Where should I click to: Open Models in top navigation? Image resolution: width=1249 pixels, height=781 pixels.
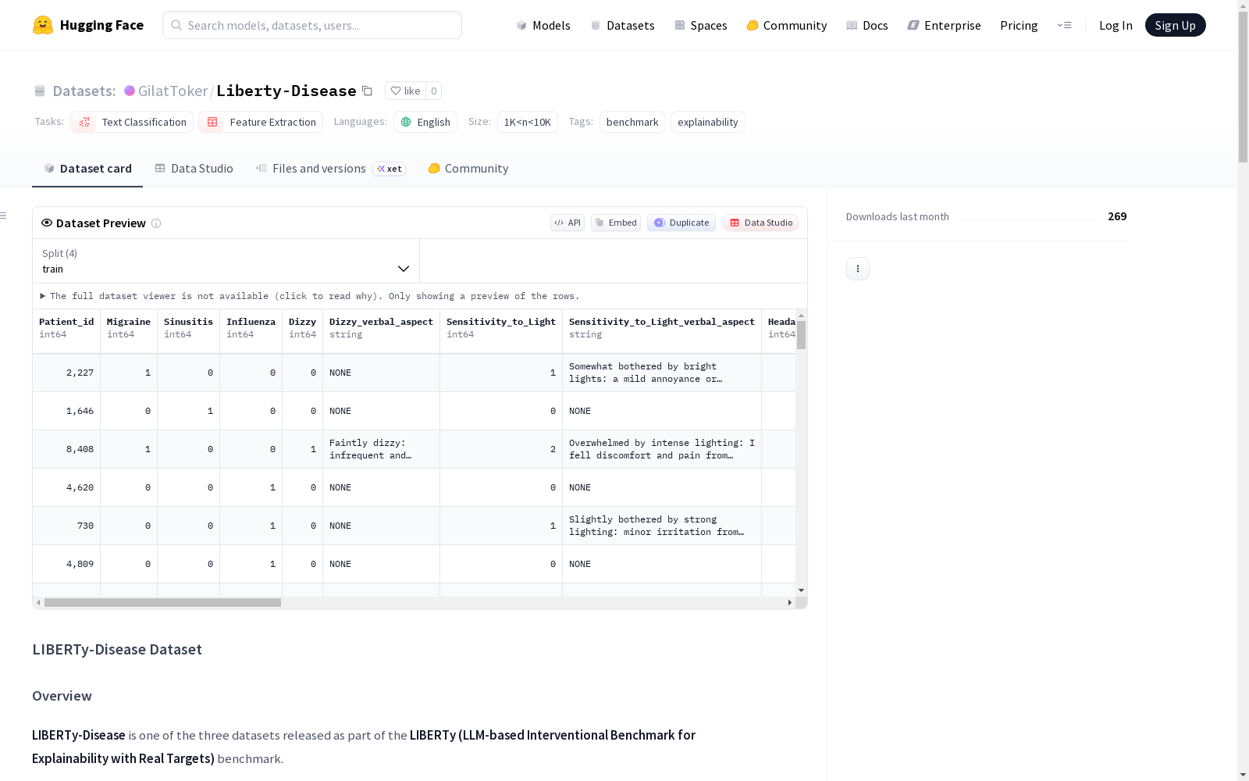(543, 25)
